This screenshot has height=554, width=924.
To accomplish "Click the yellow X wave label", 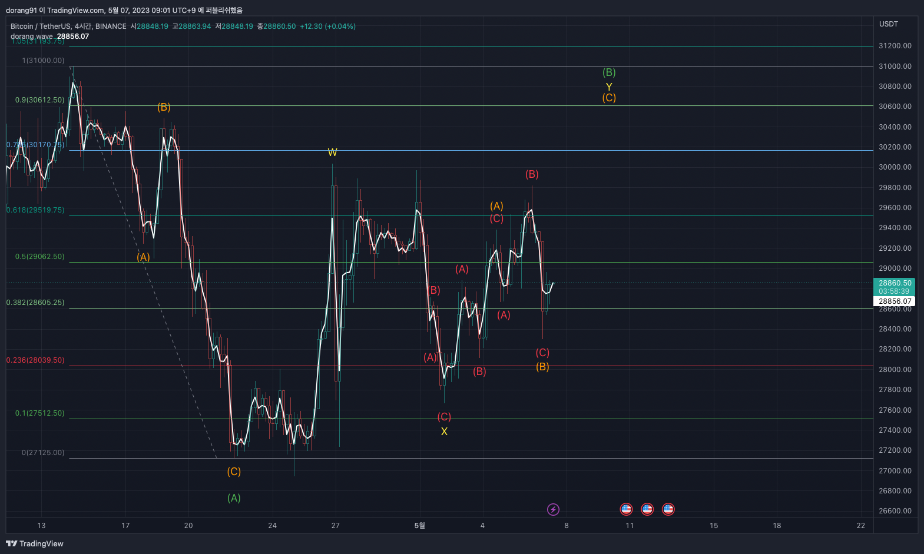I will click(x=444, y=432).
